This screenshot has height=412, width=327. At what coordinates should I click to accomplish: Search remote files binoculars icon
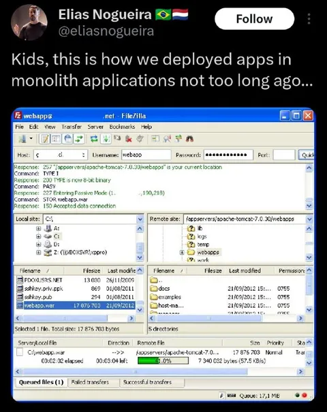point(189,139)
